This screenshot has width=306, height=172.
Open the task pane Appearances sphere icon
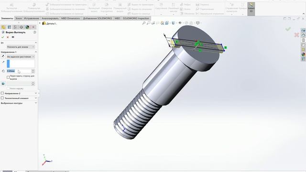[x=303, y=54]
